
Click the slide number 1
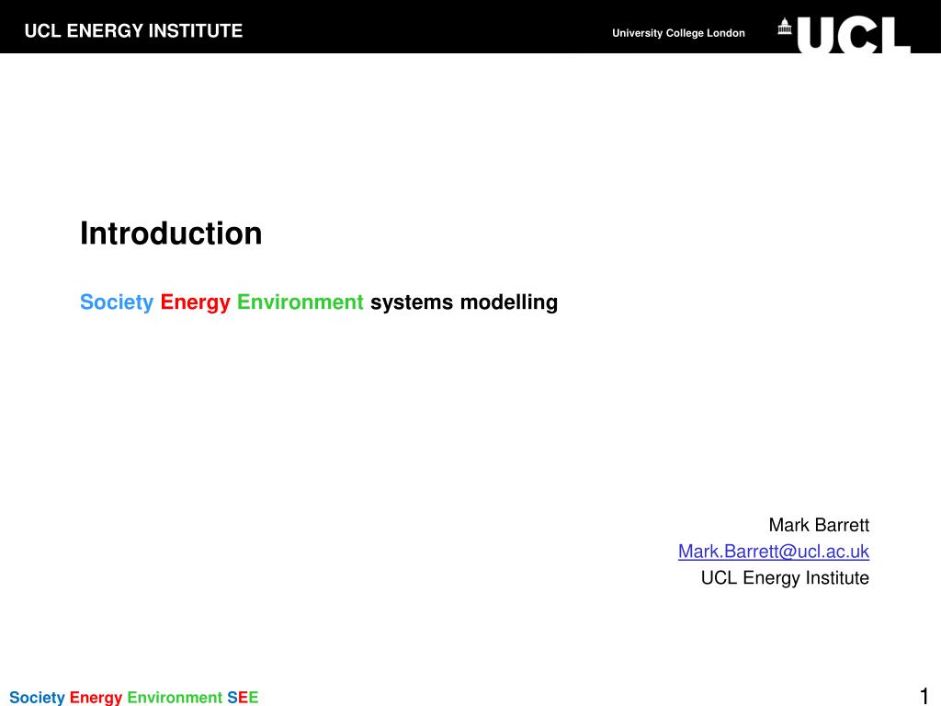coord(924,695)
